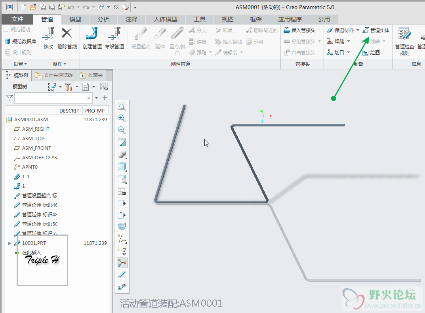425x313 pixels.
Task: Click the Delete Pipeline icon (删除管线)
Action: coord(67,38)
